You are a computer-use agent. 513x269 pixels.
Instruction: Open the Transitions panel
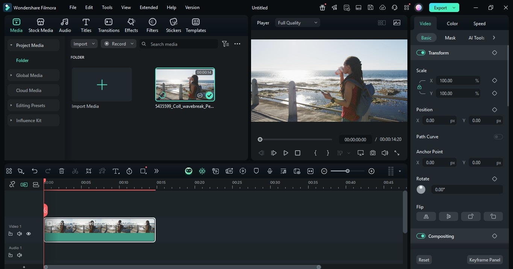tap(108, 25)
